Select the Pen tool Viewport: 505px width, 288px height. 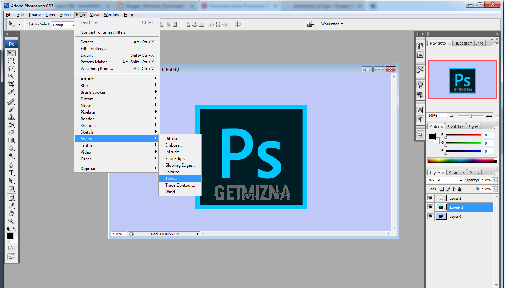[x=12, y=165]
